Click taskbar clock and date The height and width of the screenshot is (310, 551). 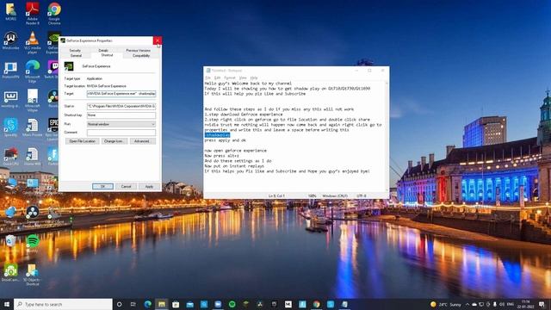click(x=526, y=304)
